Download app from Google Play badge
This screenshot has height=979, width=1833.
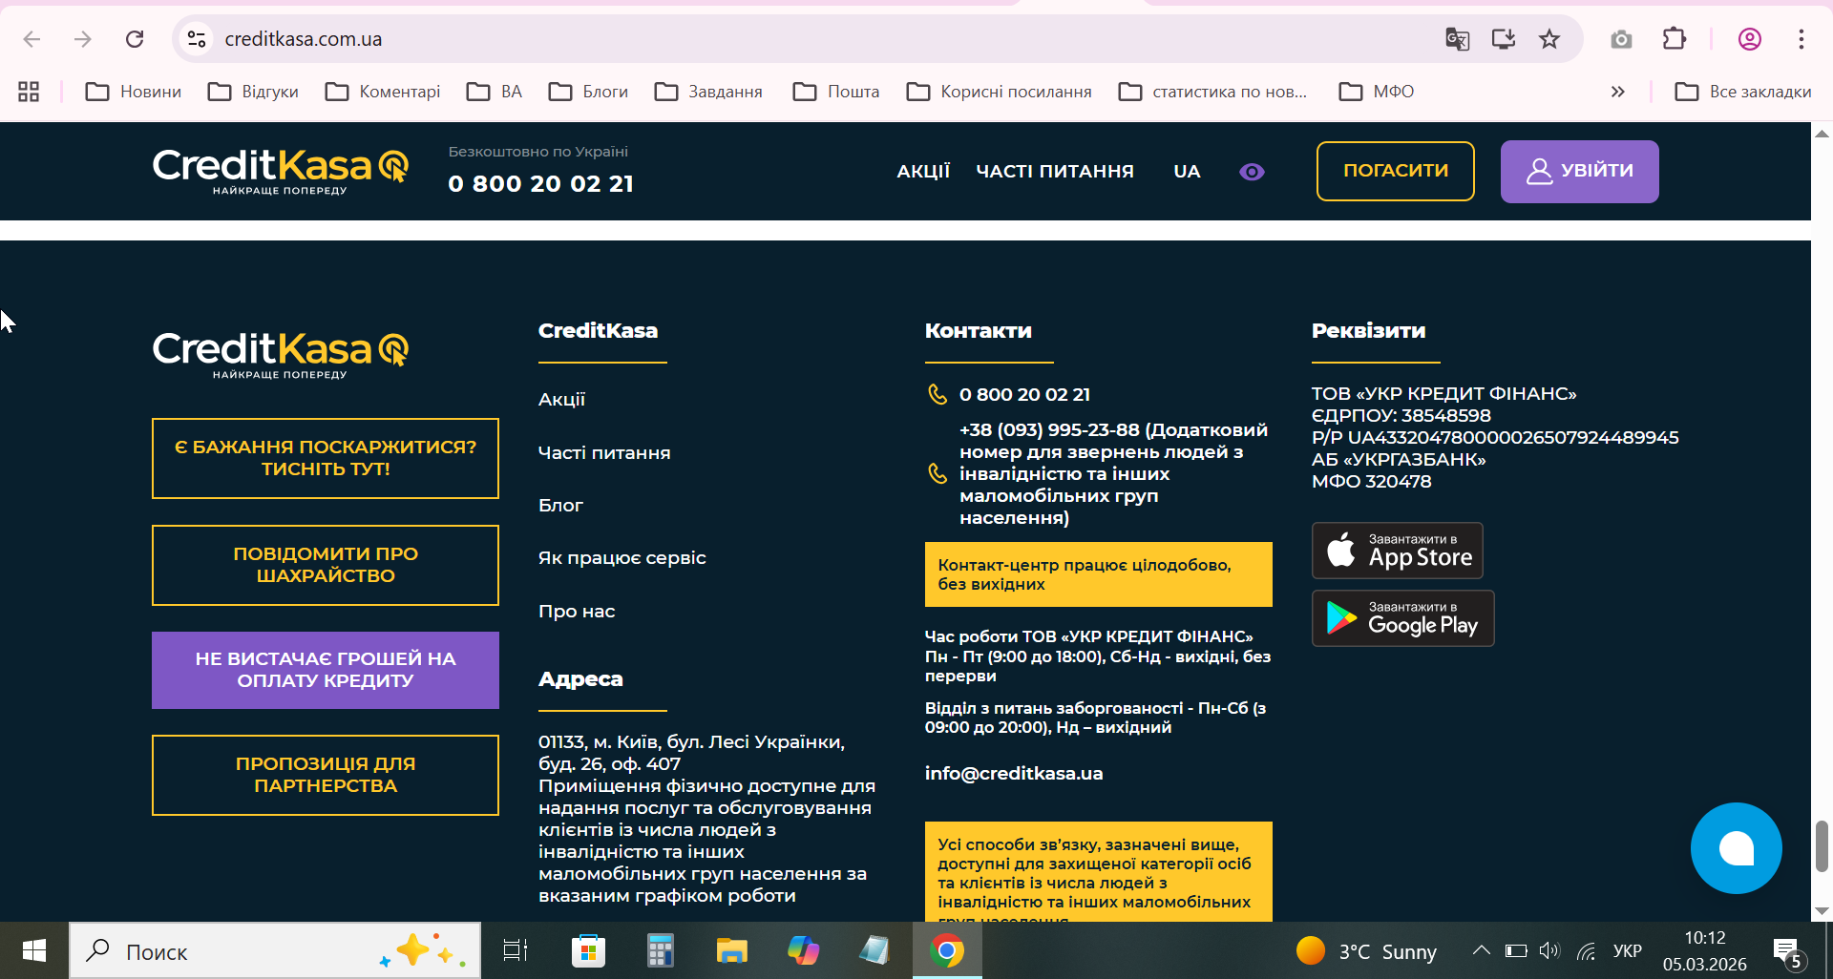coord(1403,618)
